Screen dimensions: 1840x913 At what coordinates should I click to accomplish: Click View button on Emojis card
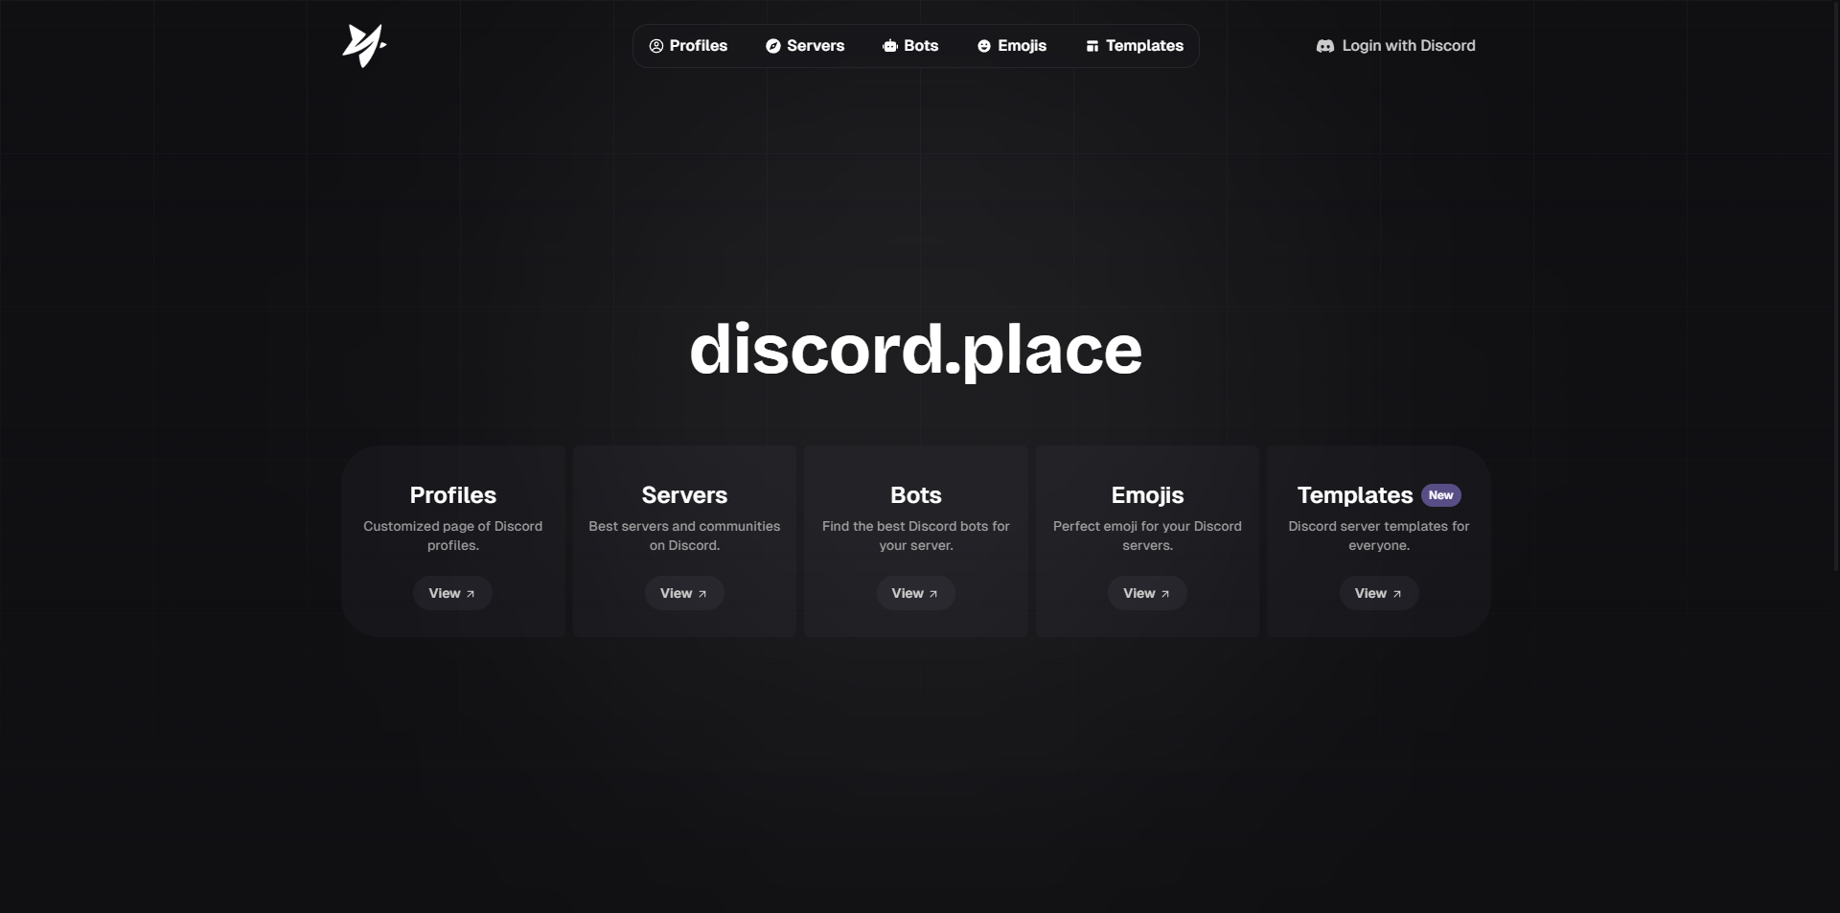coord(1147,593)
